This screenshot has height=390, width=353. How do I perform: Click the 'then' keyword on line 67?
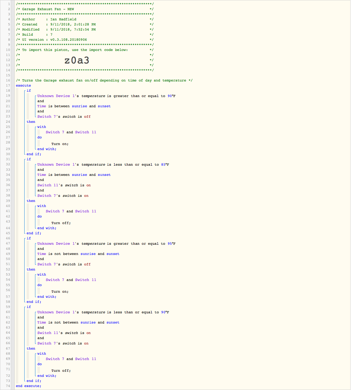pos(31,348)
